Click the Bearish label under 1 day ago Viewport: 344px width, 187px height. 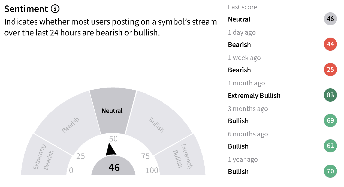click(239, 44)
